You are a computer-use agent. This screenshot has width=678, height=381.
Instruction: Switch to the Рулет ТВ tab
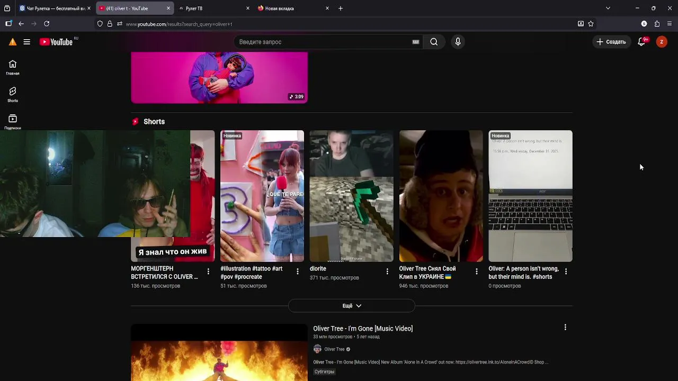(214, 8)
